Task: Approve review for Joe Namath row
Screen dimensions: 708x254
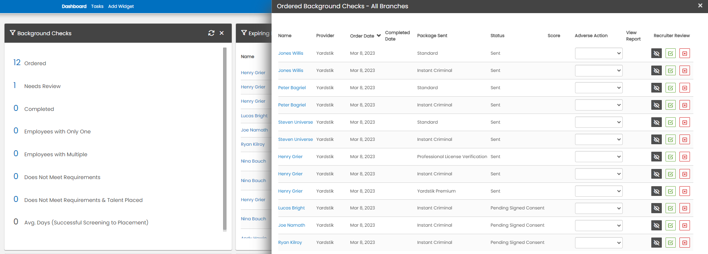Action: (670, 226)
